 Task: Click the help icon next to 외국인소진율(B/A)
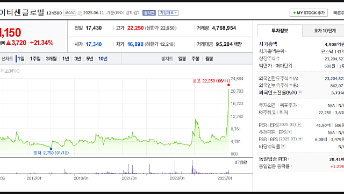pos(300,92)
